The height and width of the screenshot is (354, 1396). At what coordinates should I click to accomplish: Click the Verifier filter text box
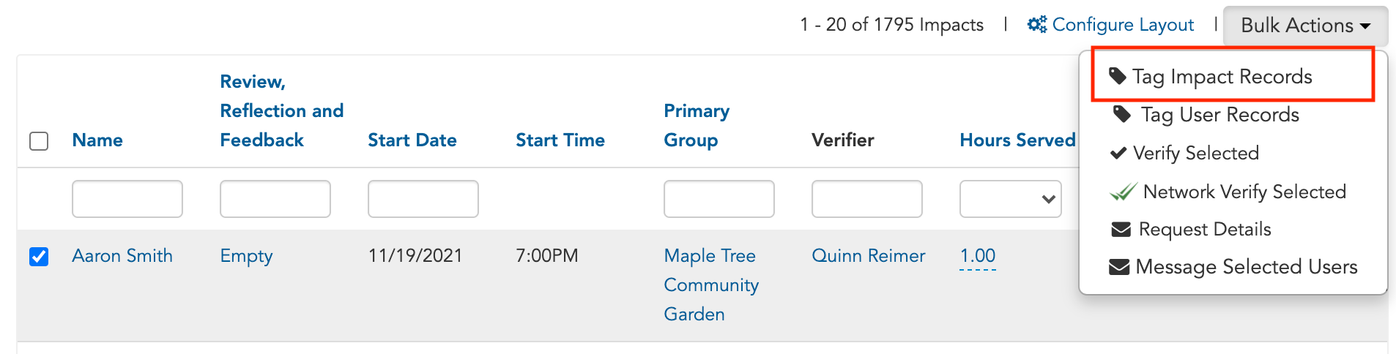pyautogui.click(x=867, y=199)
